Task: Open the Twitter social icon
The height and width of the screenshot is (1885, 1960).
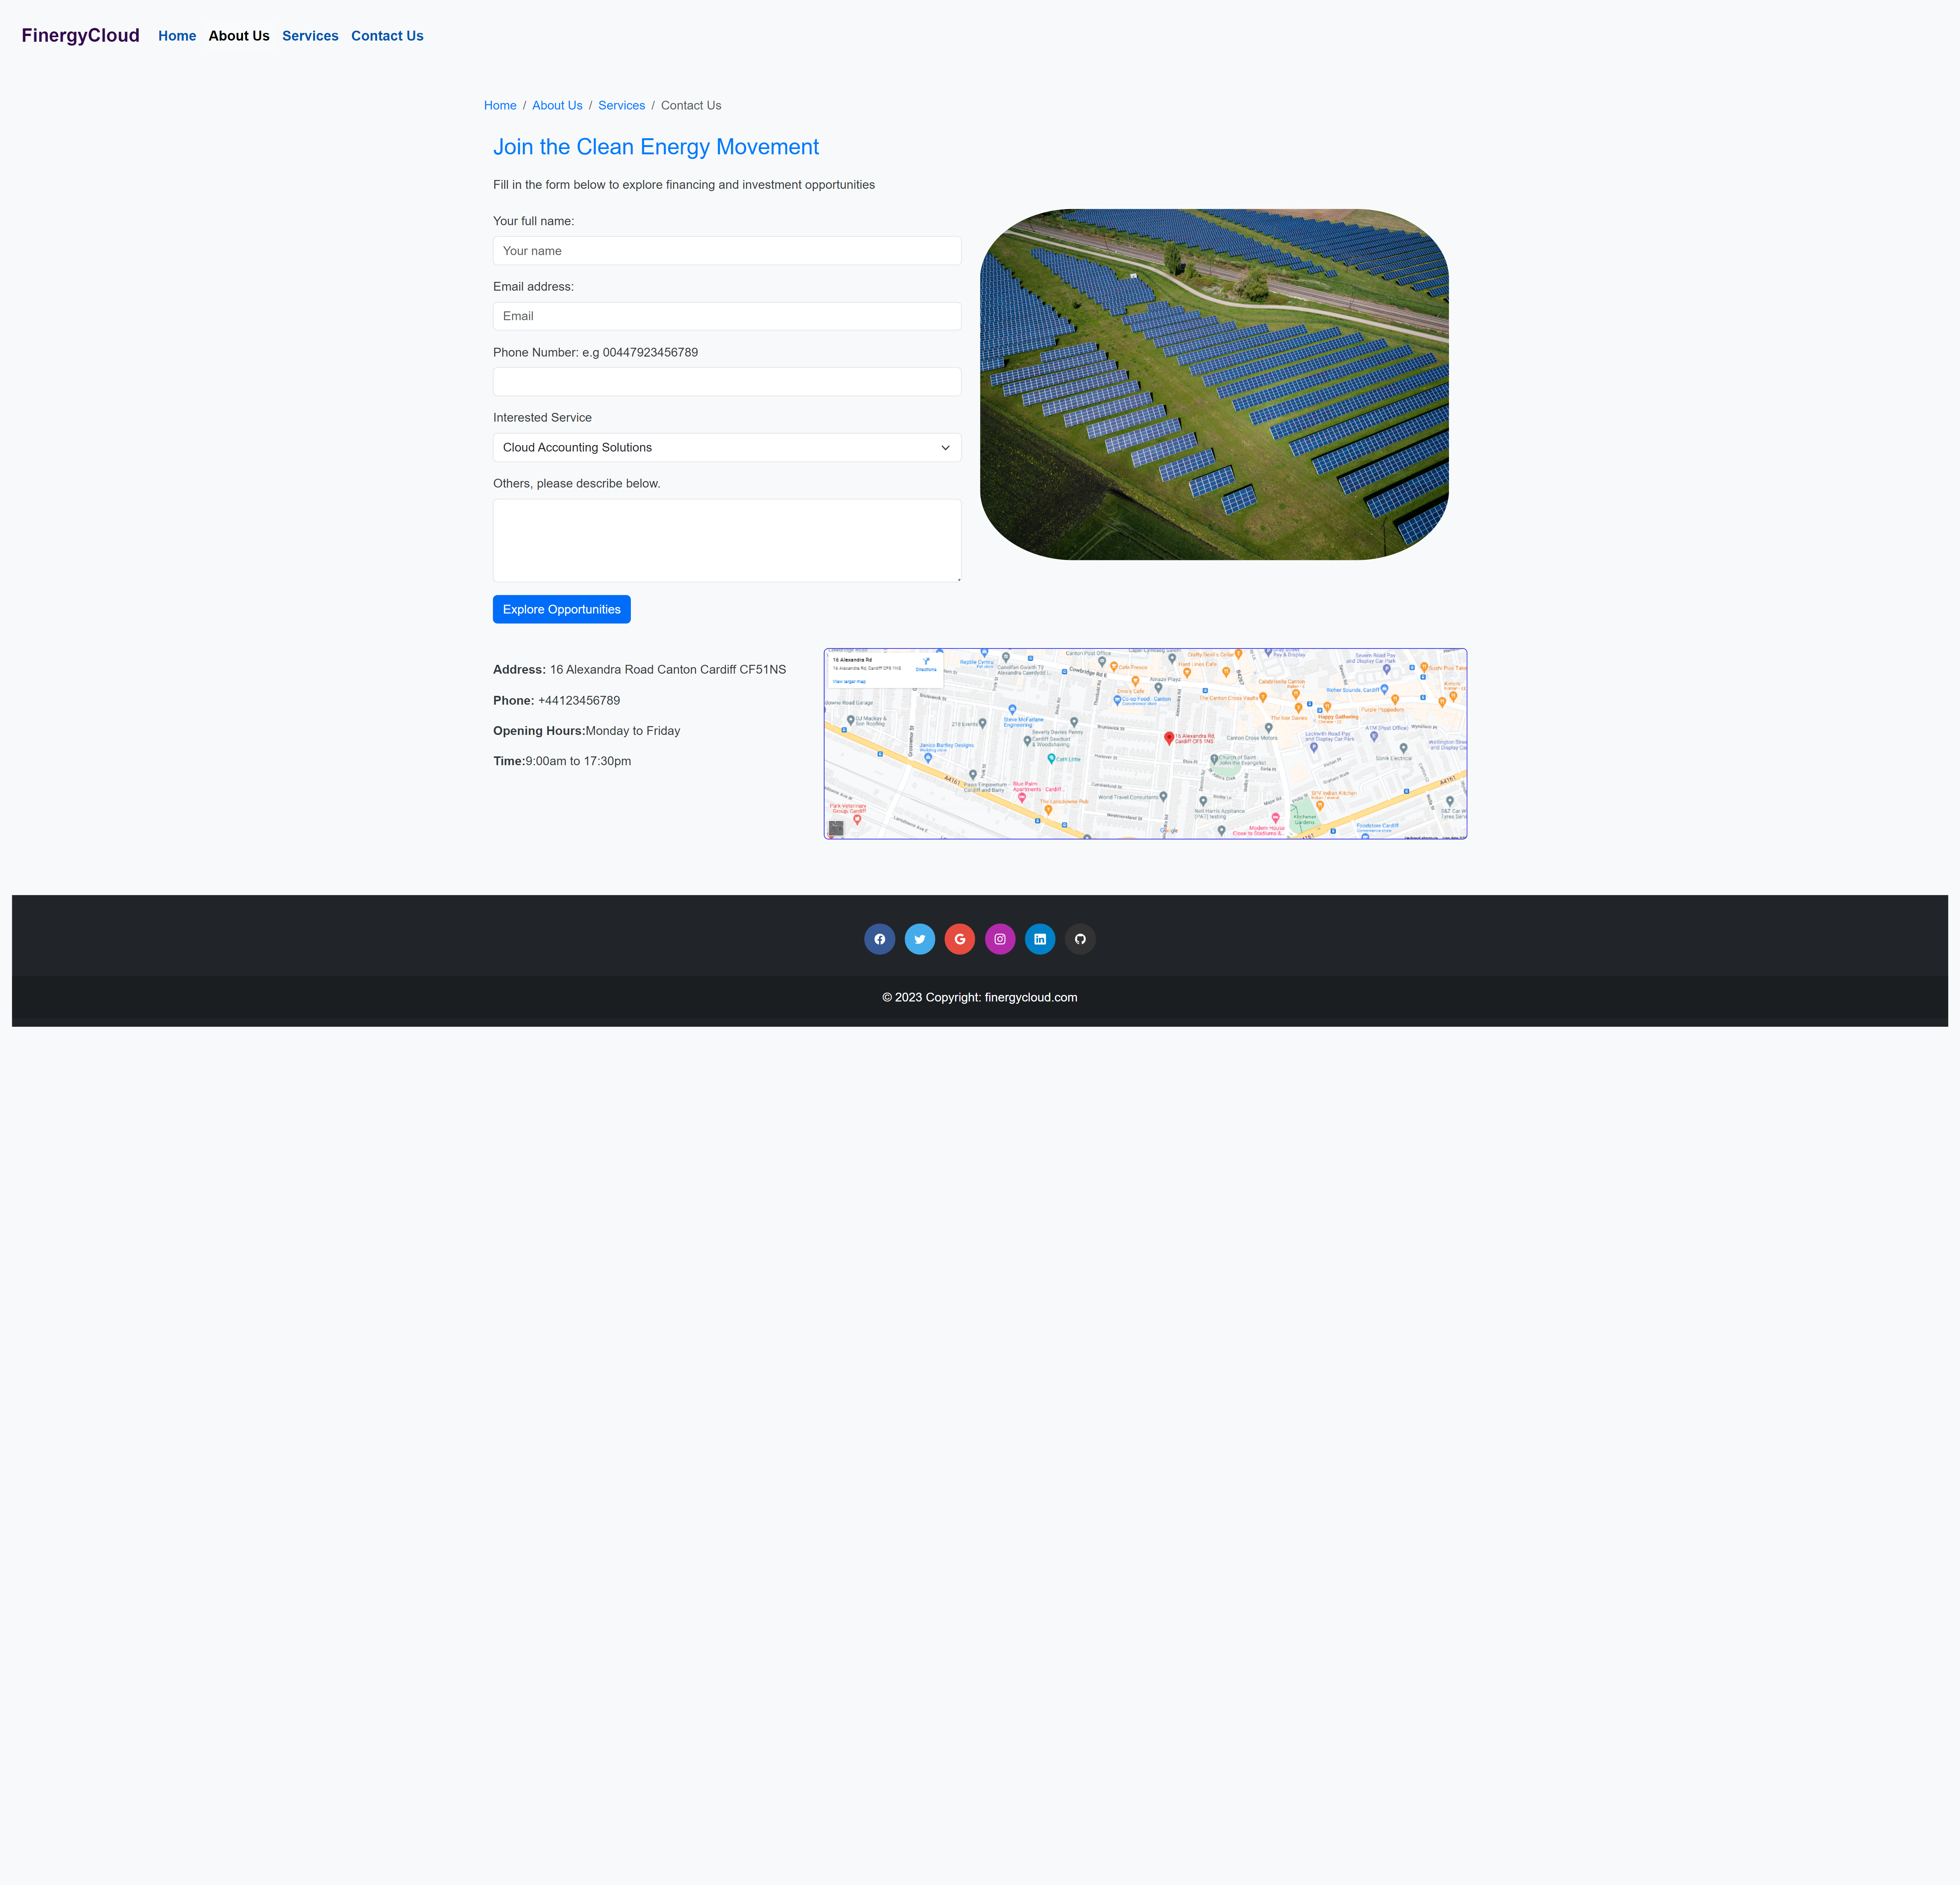Action: [919, 939]
